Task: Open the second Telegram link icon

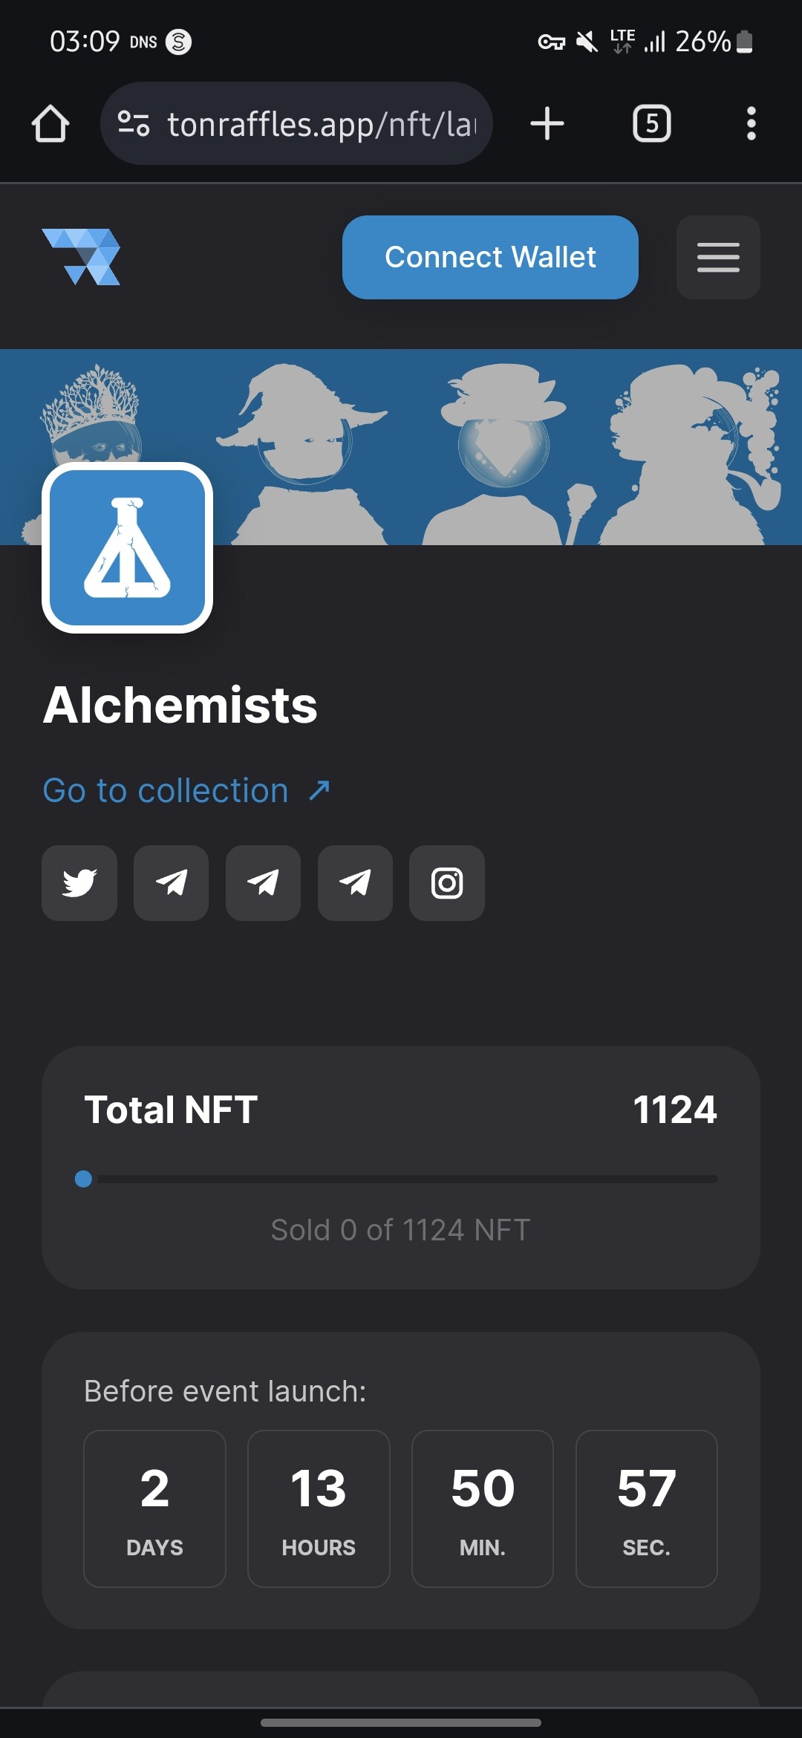Action: coord(263,883)
